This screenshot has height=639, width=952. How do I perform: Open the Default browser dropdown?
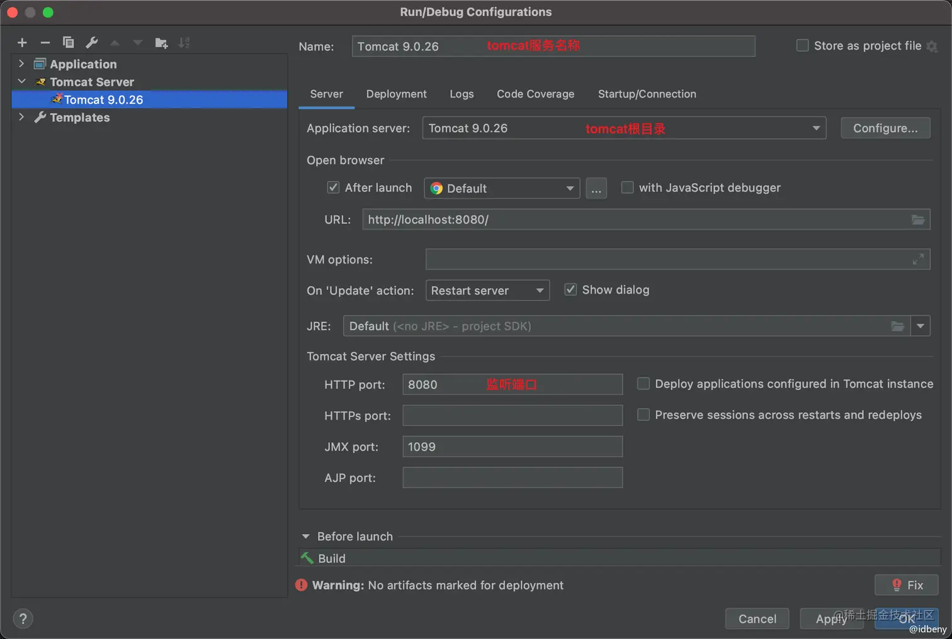point(570,188)
